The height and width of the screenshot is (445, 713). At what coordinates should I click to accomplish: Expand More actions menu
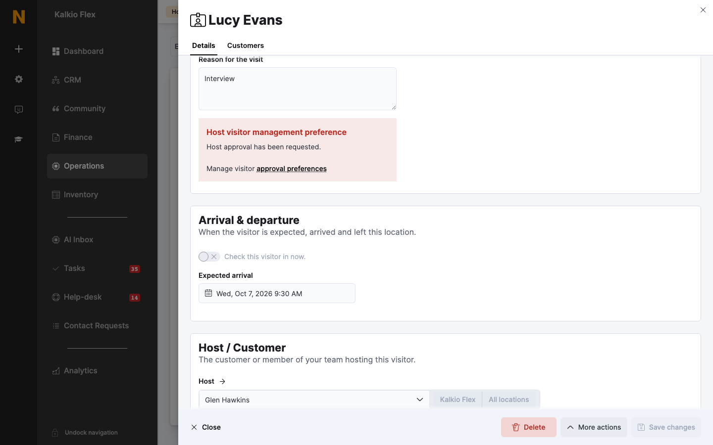594,427
